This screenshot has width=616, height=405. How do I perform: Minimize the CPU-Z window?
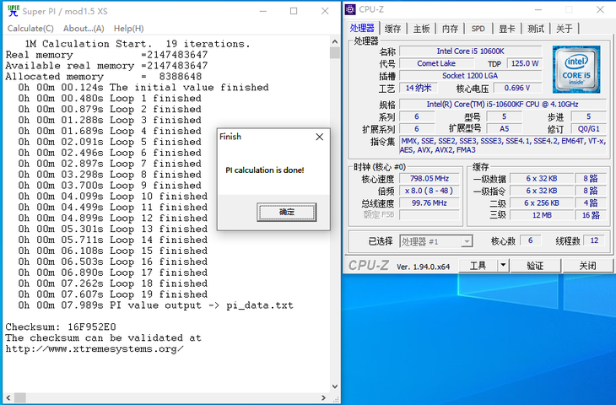click(x=538, y=10)
